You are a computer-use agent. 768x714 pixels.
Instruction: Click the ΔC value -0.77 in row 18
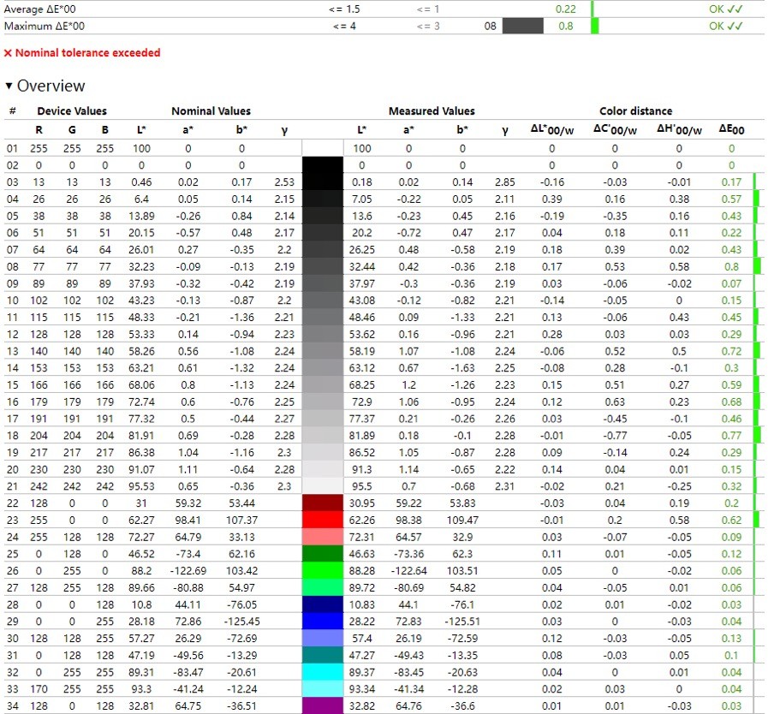(x=616, y=436)
